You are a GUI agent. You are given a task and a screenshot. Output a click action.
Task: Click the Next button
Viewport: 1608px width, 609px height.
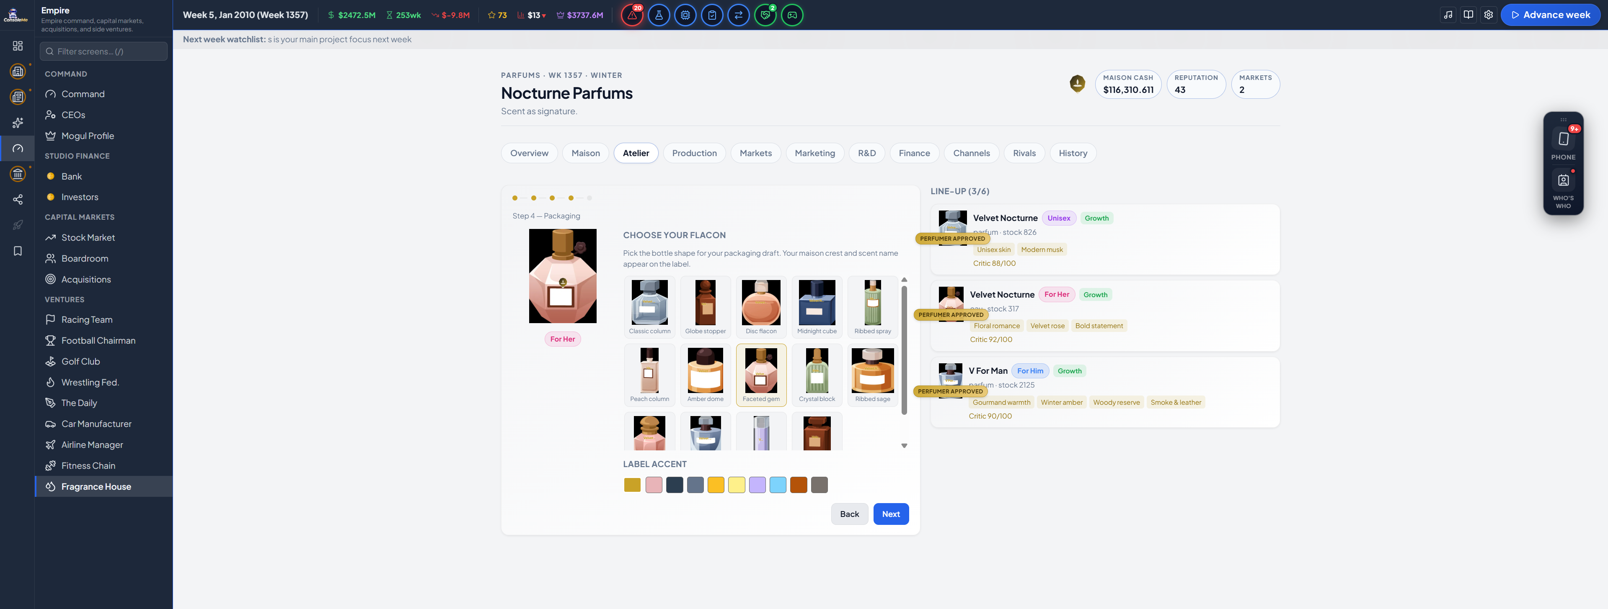891,514
